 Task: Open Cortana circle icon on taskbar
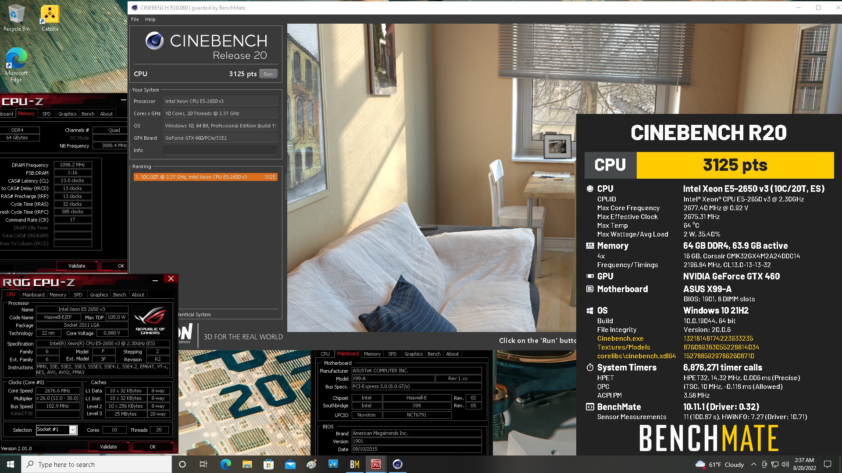[182, 464]
